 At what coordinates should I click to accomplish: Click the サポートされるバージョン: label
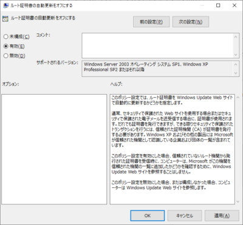(57, 62)
